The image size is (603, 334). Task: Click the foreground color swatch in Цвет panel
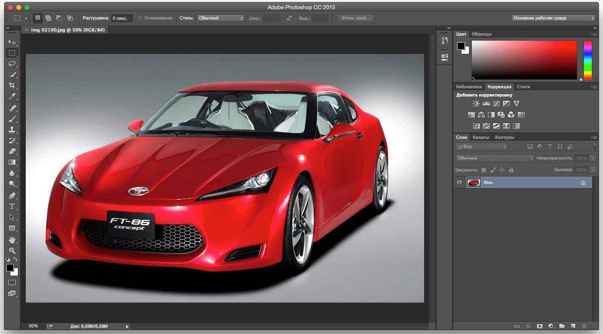pyautogui.click(x=461, y=46)
